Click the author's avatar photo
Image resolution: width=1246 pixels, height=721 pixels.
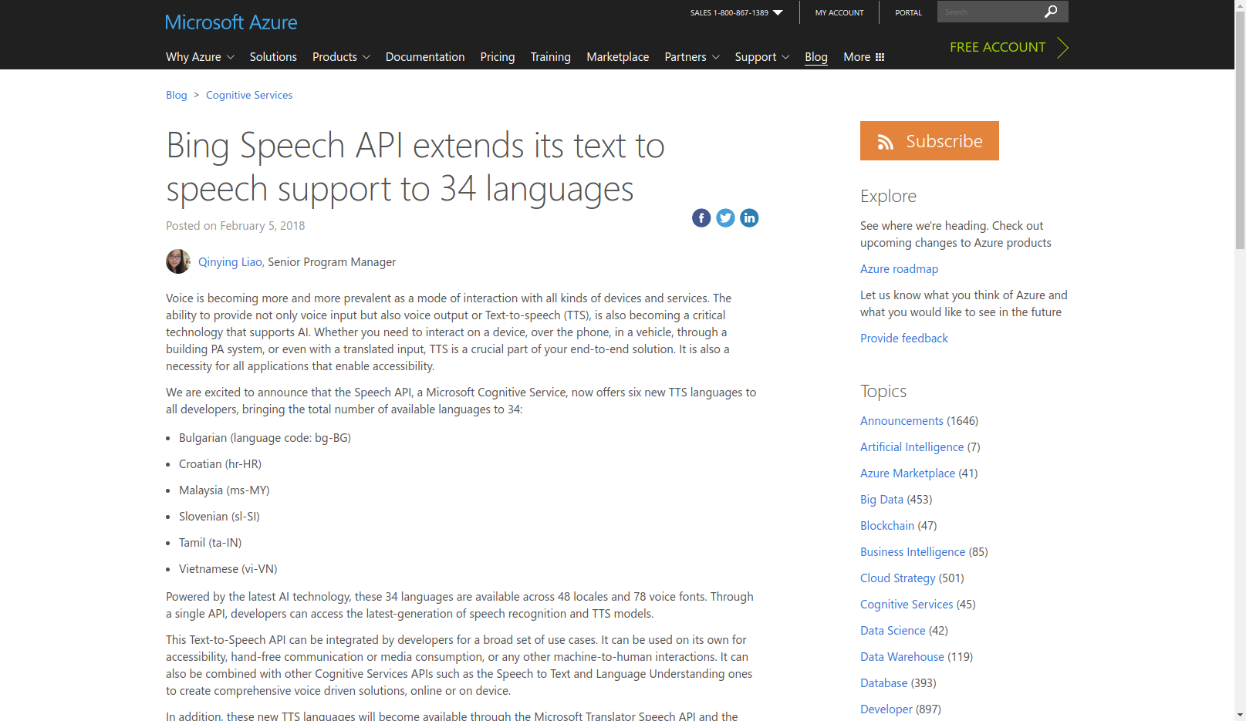point(178,261)
